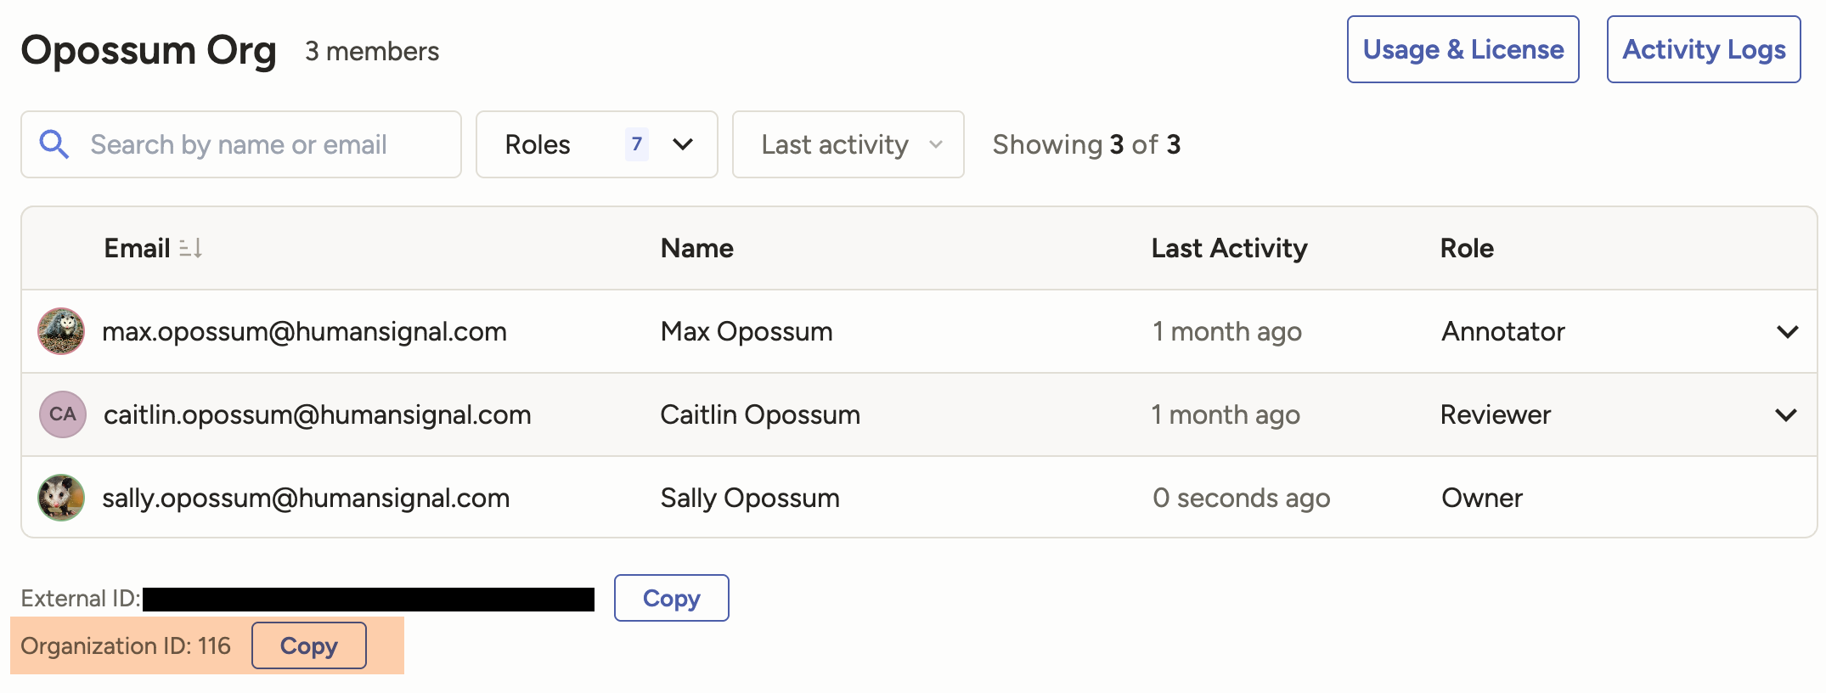Click Max Opossum's avatar photo

pyautogui.click(x=61, y=331)
